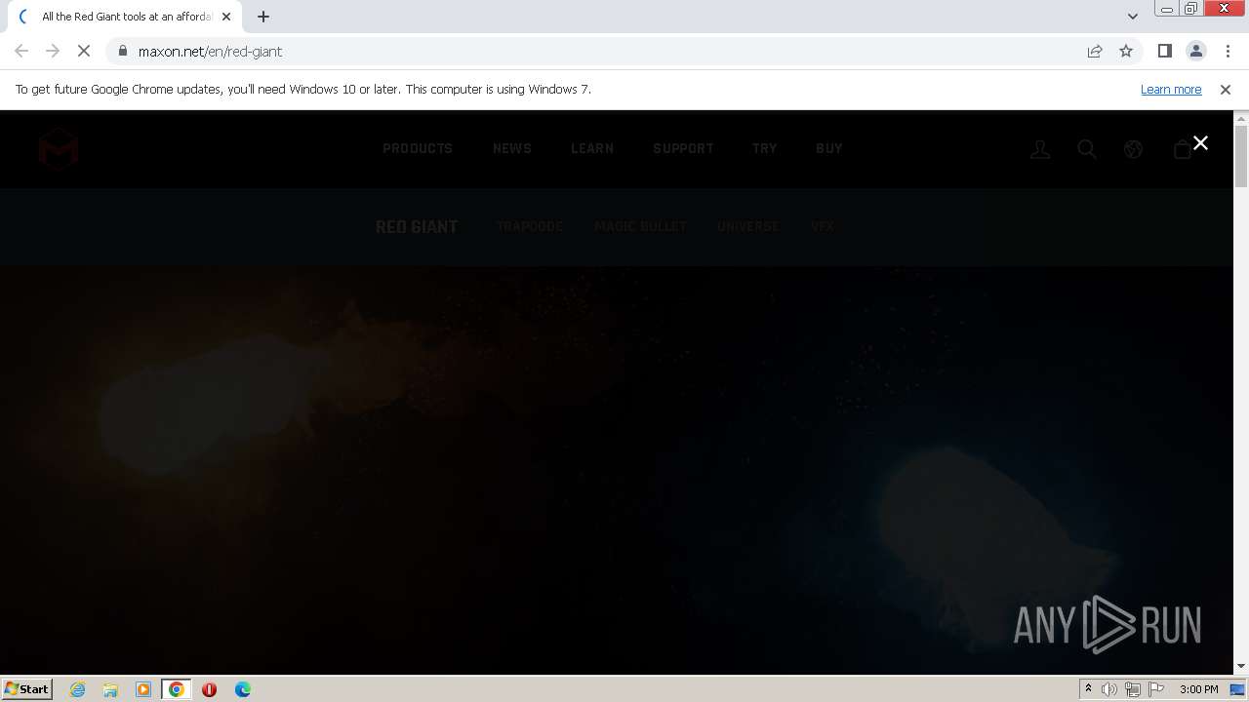The image size is (1249, 702).
Task: Open the BUY menu item
Action: [829, 148]
